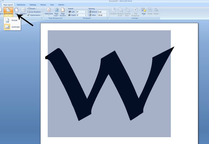Viewport: 209px width, 144px height.
Task: Switch to the View tab
Action: pyautogui.click(x=52, y=5)
